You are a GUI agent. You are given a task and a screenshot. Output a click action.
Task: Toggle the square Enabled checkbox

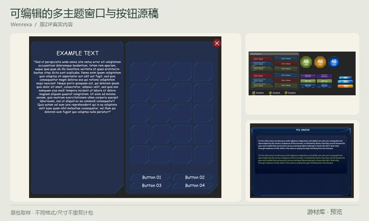point(254,93)
